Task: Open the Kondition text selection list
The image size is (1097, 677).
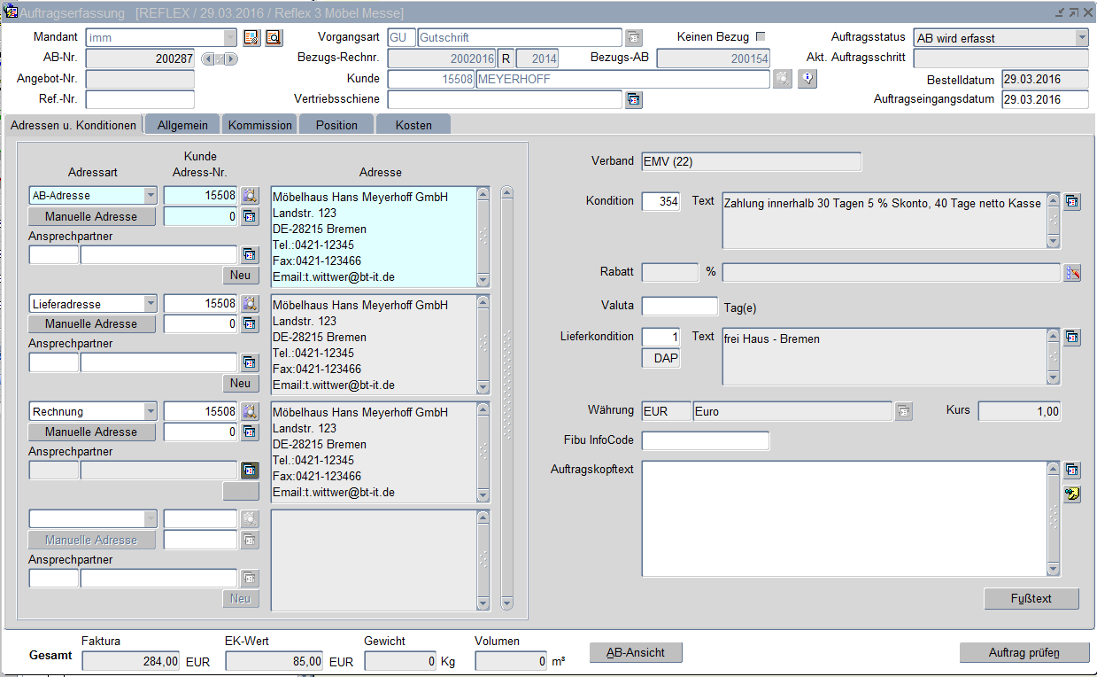Action: click(x=1072, y=202)
